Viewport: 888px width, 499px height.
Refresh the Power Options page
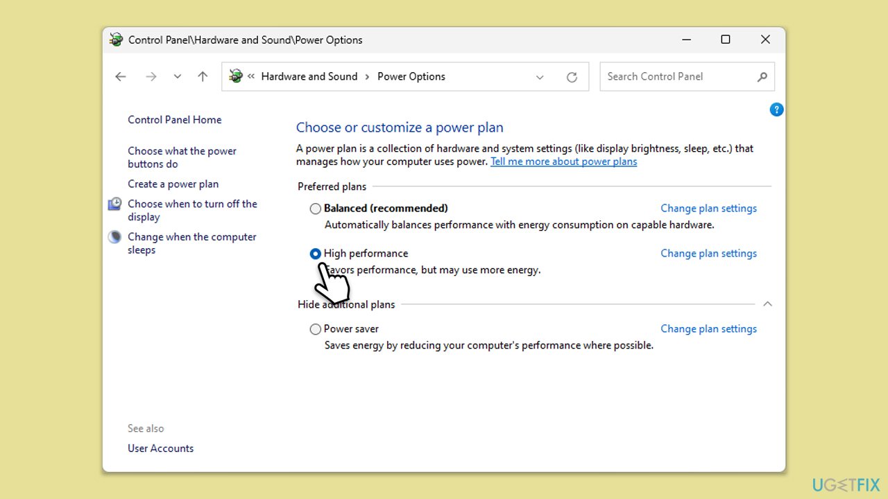point(572,77)
